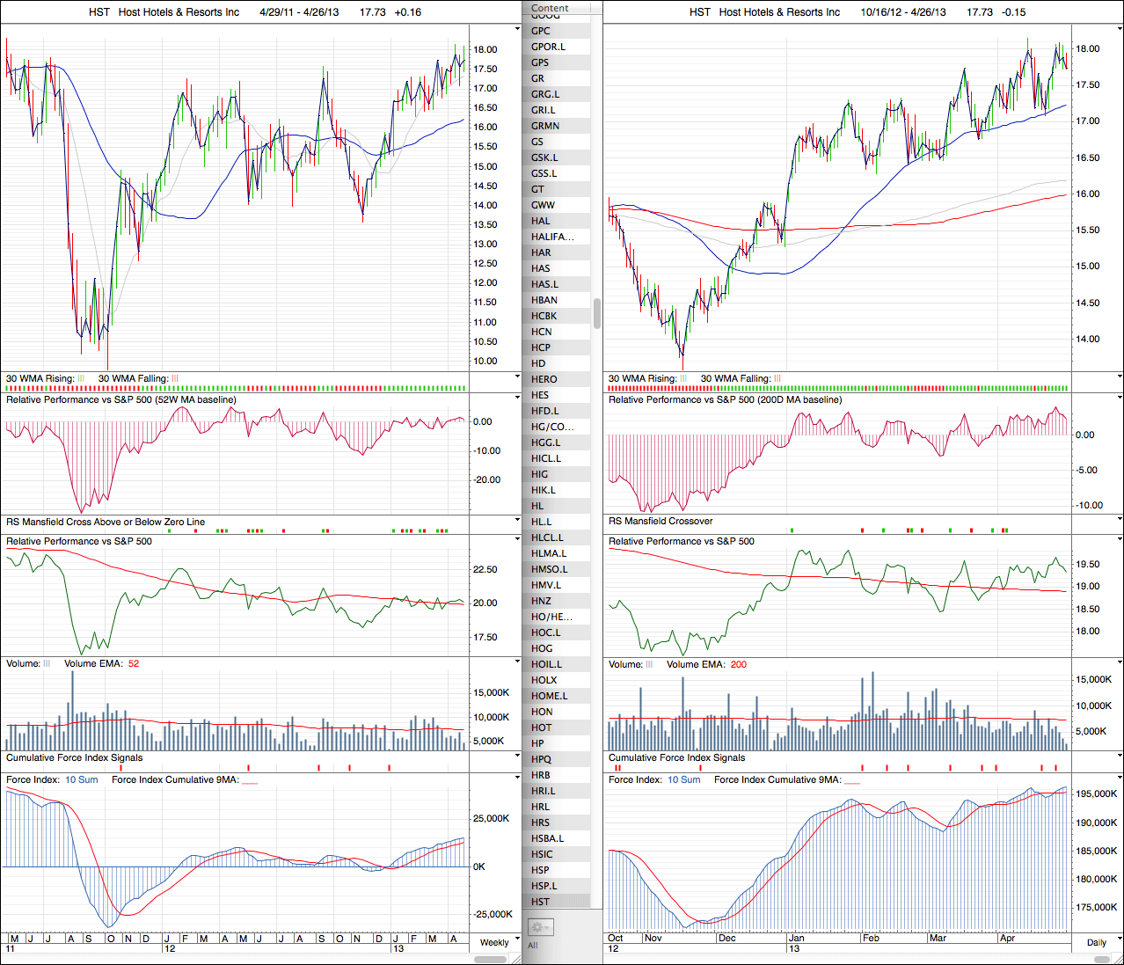This screenshot has height=965, width=1124.
Task: Open daily Force Index panel options arrow
Action: click(1120, 778)
